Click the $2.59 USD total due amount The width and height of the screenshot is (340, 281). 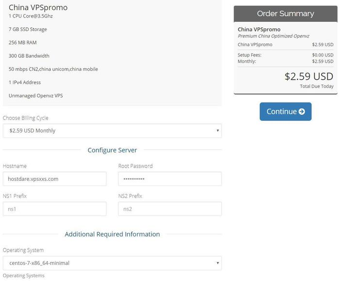(x=308, y=76)
